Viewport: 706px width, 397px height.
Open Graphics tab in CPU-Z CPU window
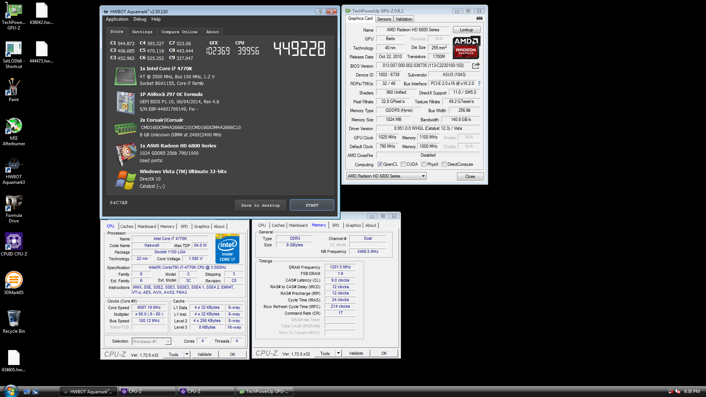[202, 226]
